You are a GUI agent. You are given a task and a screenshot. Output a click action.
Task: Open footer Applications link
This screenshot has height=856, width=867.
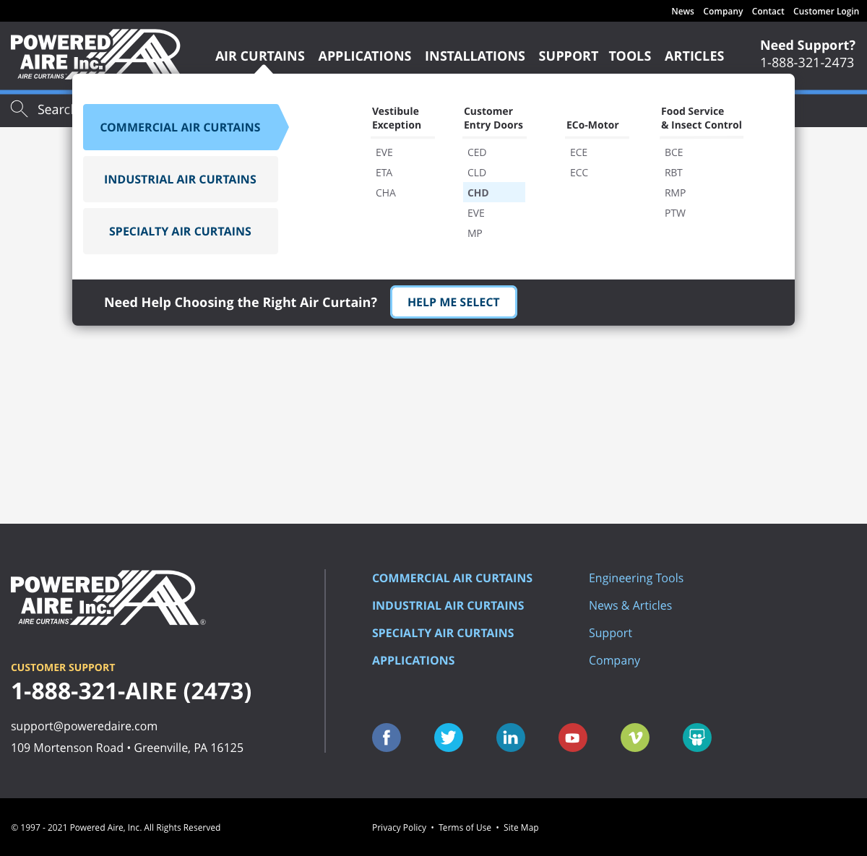coord(413,660)
